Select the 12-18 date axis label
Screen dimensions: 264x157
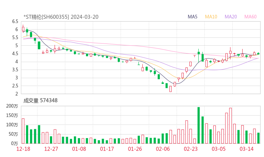tap(23, 149)
